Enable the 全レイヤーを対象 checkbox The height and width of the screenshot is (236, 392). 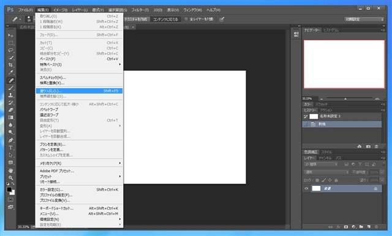186,19
